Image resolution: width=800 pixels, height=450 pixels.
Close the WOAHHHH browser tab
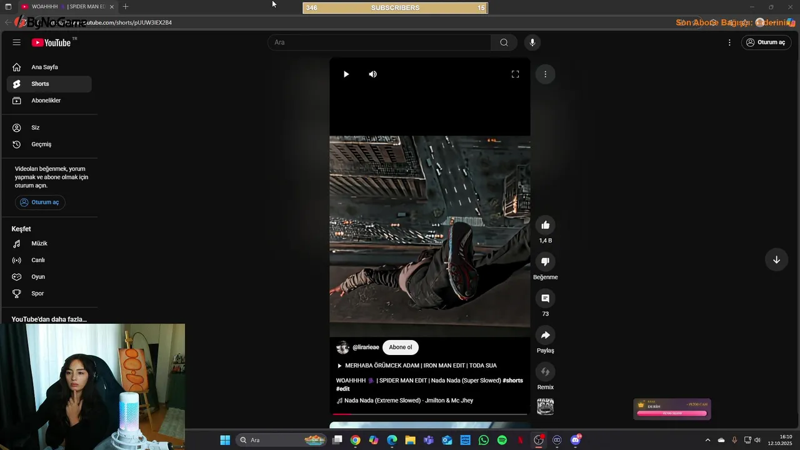(x=112, y=7)
